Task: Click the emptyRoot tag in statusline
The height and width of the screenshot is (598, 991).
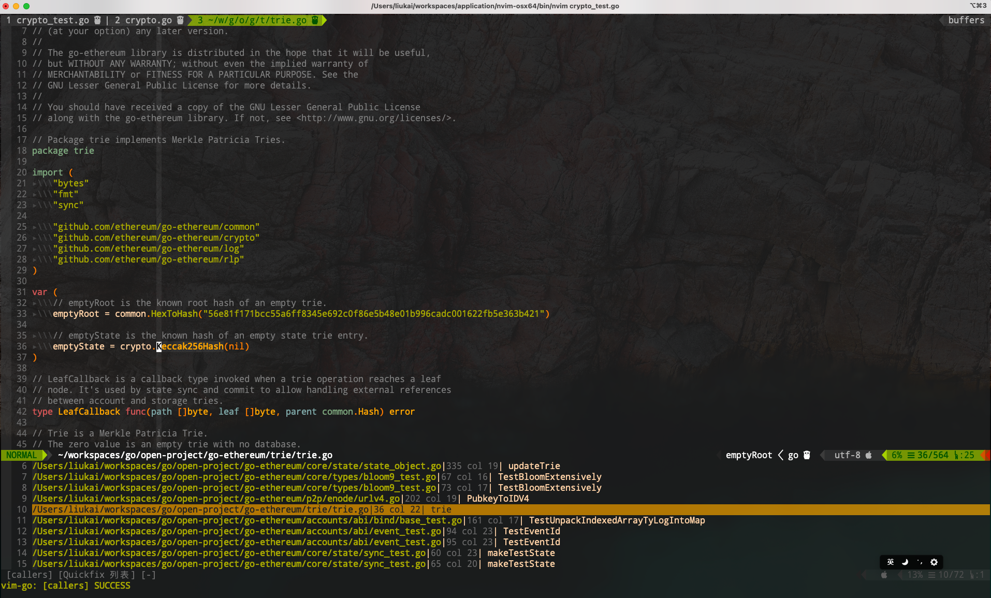Action: 749,455
